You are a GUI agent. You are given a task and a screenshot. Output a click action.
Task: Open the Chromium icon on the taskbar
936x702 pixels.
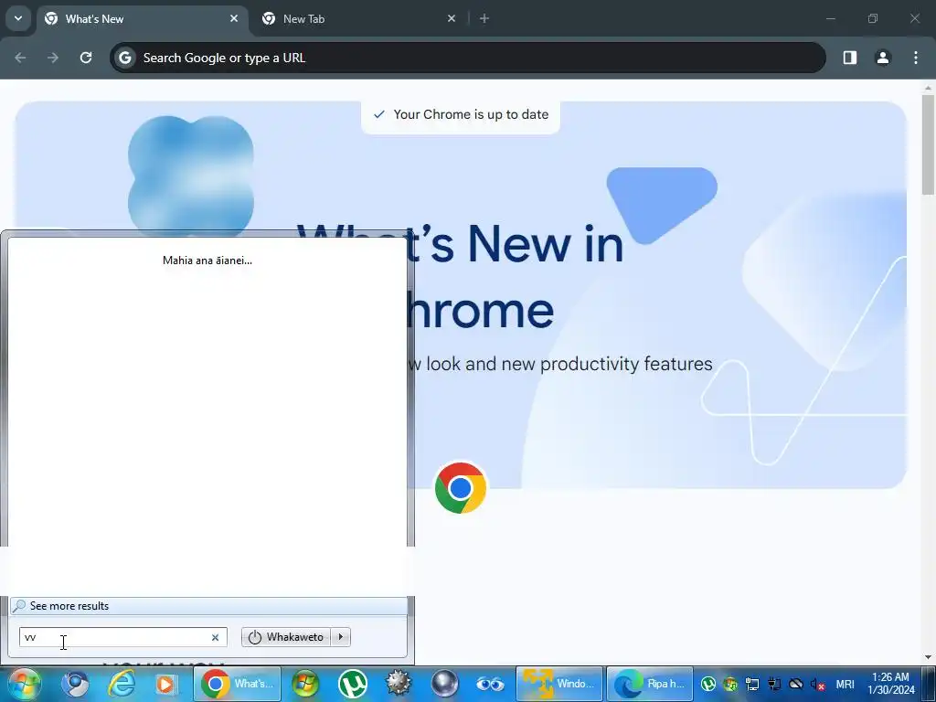pos(76,684)
